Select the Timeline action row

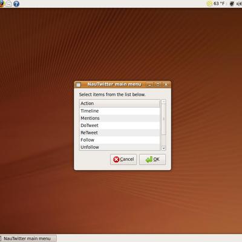(119, 111)
